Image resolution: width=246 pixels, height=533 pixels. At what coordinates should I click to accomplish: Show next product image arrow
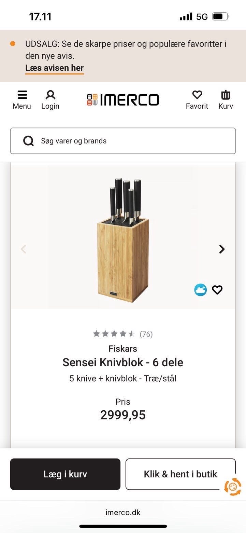click(222, 249)
